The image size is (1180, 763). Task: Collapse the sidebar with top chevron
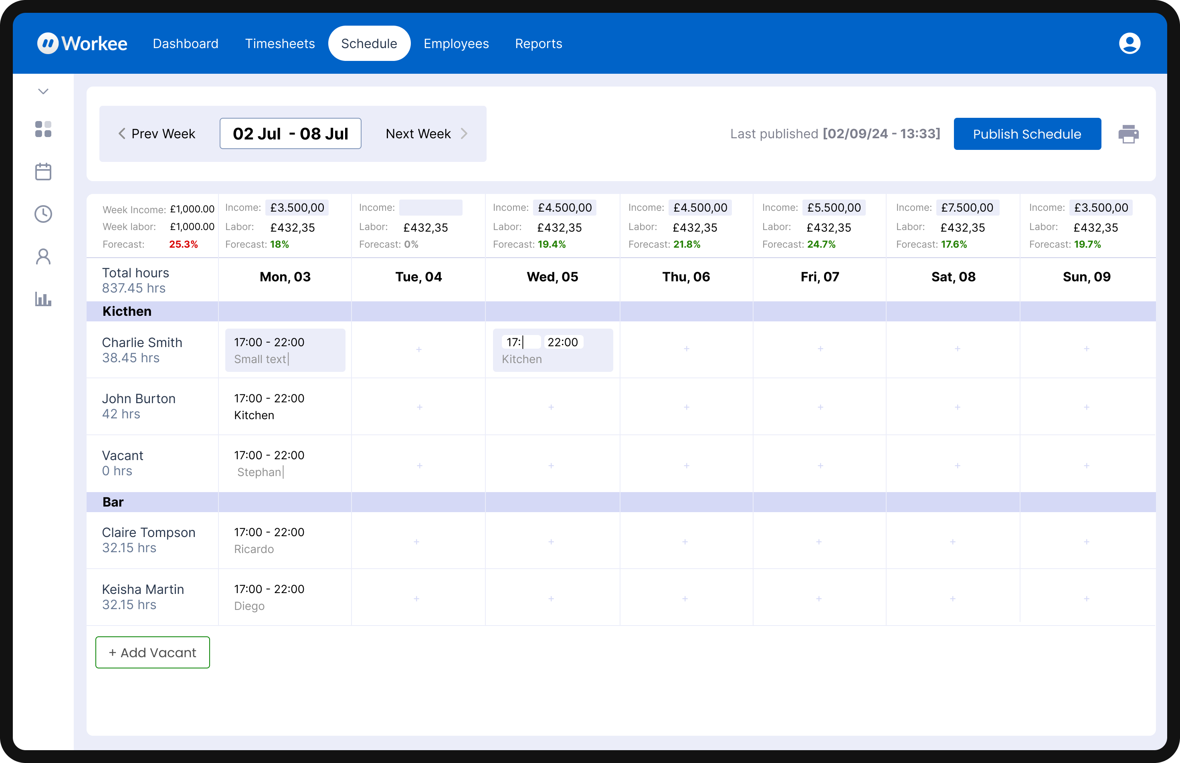click(43, 92)
